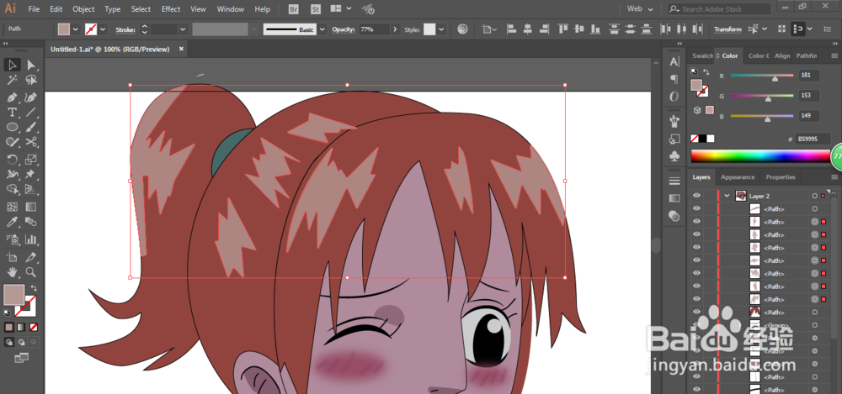Open Recolor Artwork from control bar
Screen dimensions: 842x394
(x=462, y=29)
